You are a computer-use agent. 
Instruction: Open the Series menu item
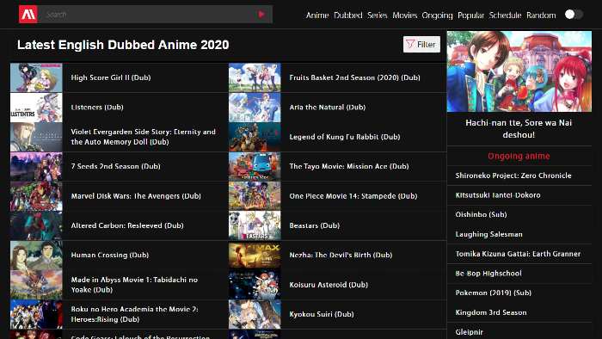pos(377,15)
